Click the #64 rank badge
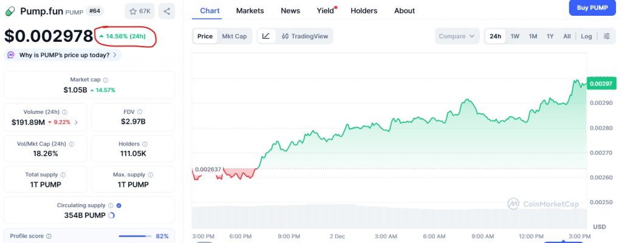622x243 pixels. click(x=95, y=11)
